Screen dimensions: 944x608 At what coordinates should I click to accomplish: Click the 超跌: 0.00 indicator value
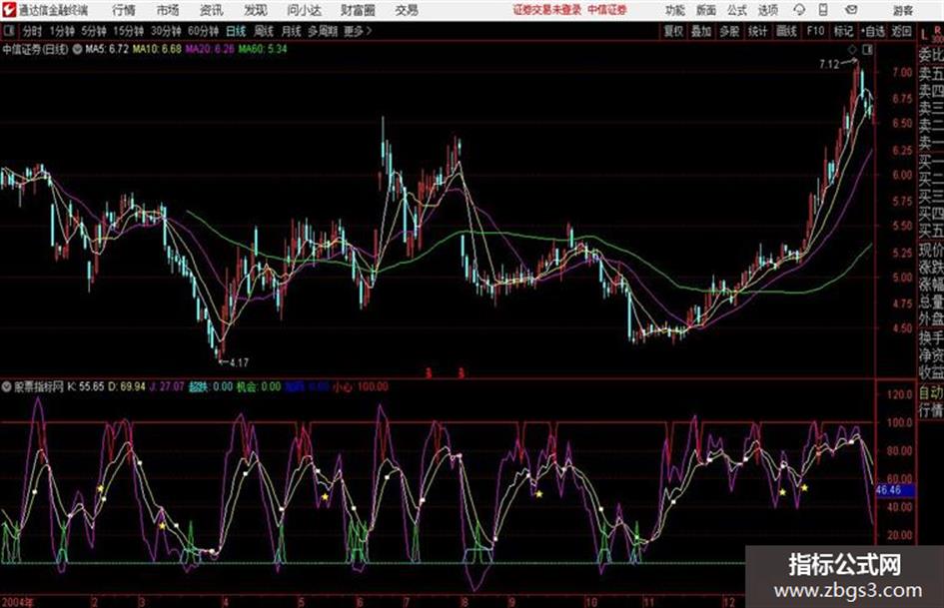[211, 386]
